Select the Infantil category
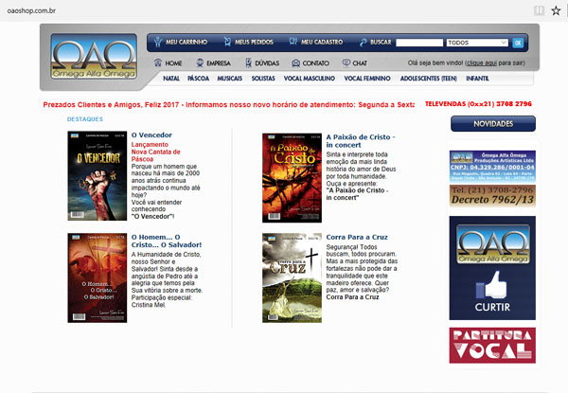 (477, 79)
